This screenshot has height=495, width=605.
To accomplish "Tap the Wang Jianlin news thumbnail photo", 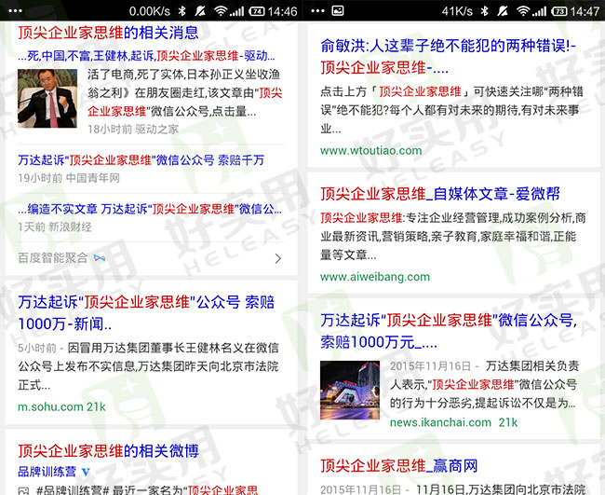I will click(47, 99).
